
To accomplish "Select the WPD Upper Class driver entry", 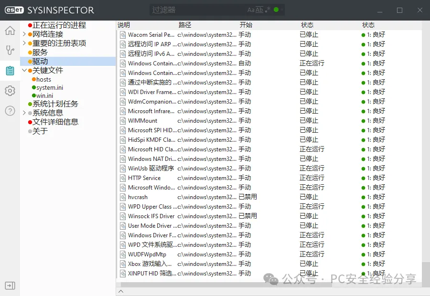I will pyautogui.click(x=152, y=207).
